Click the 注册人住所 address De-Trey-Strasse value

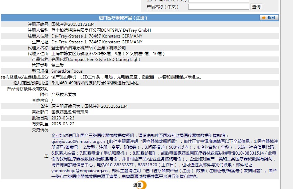pos(97,36)
